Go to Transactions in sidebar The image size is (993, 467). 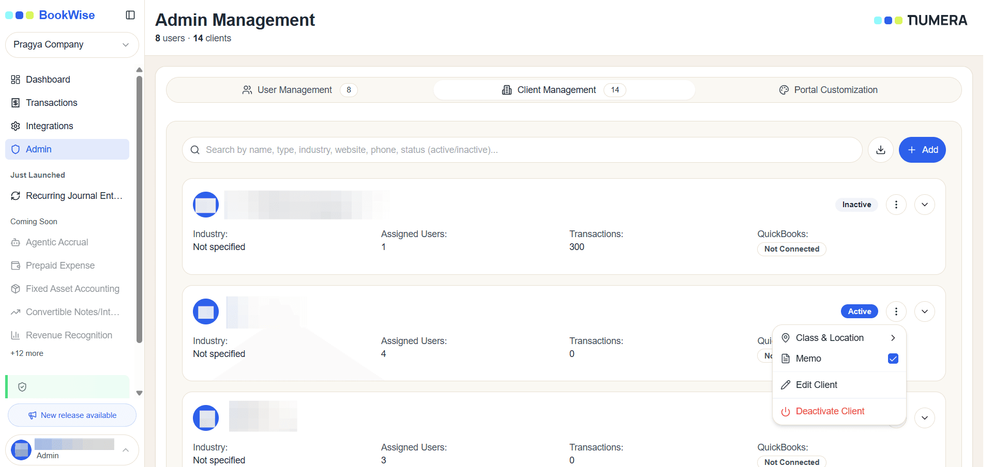(67, 103)
